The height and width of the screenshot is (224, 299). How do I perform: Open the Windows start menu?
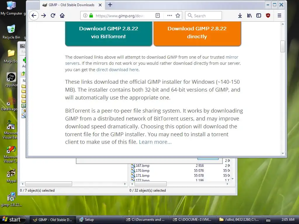13,220
